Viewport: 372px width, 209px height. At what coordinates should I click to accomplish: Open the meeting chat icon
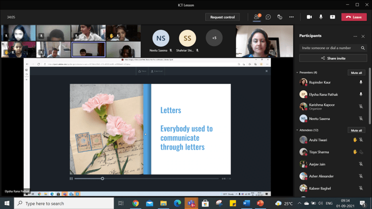(268, 17)
